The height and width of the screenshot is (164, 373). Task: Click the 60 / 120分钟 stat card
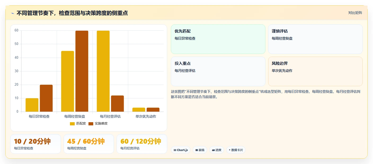pos(142,144)
